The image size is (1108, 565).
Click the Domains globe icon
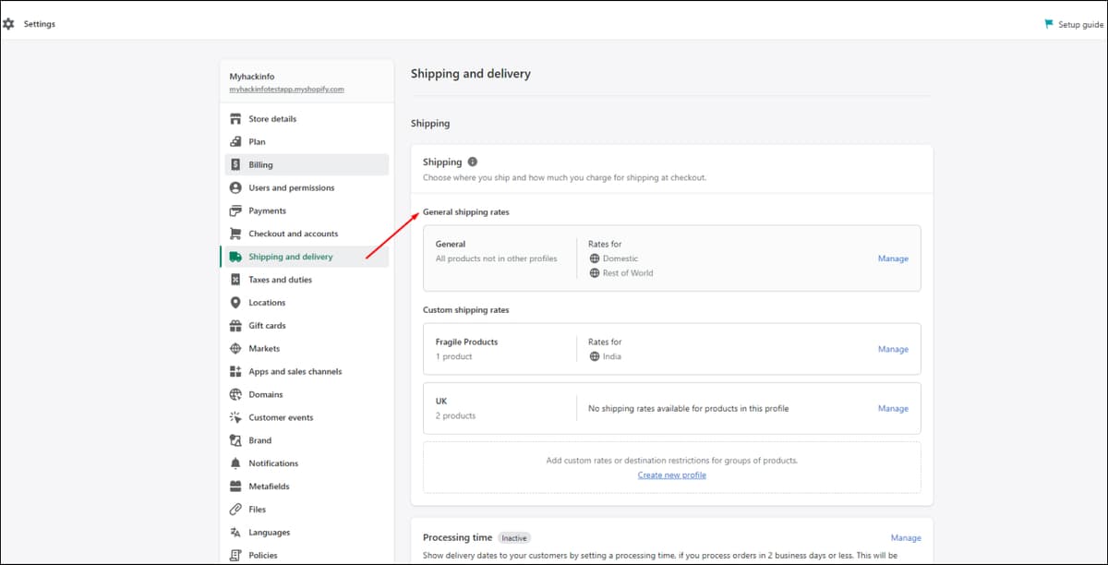click(x=235, y=395)
